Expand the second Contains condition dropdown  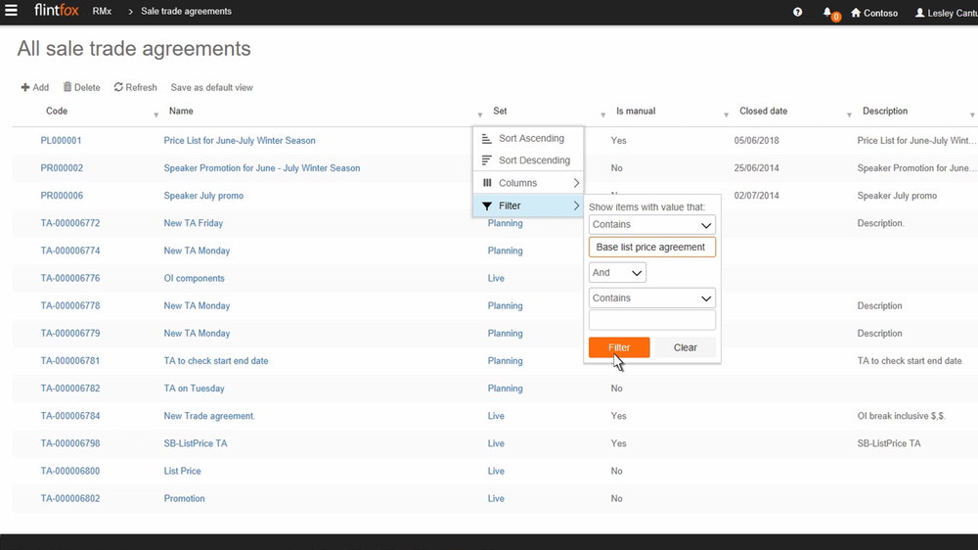651,298
